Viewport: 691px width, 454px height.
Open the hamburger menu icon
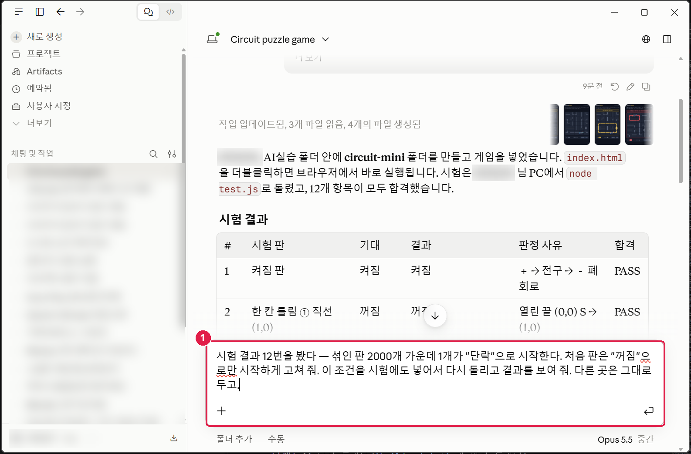point(18,12)
